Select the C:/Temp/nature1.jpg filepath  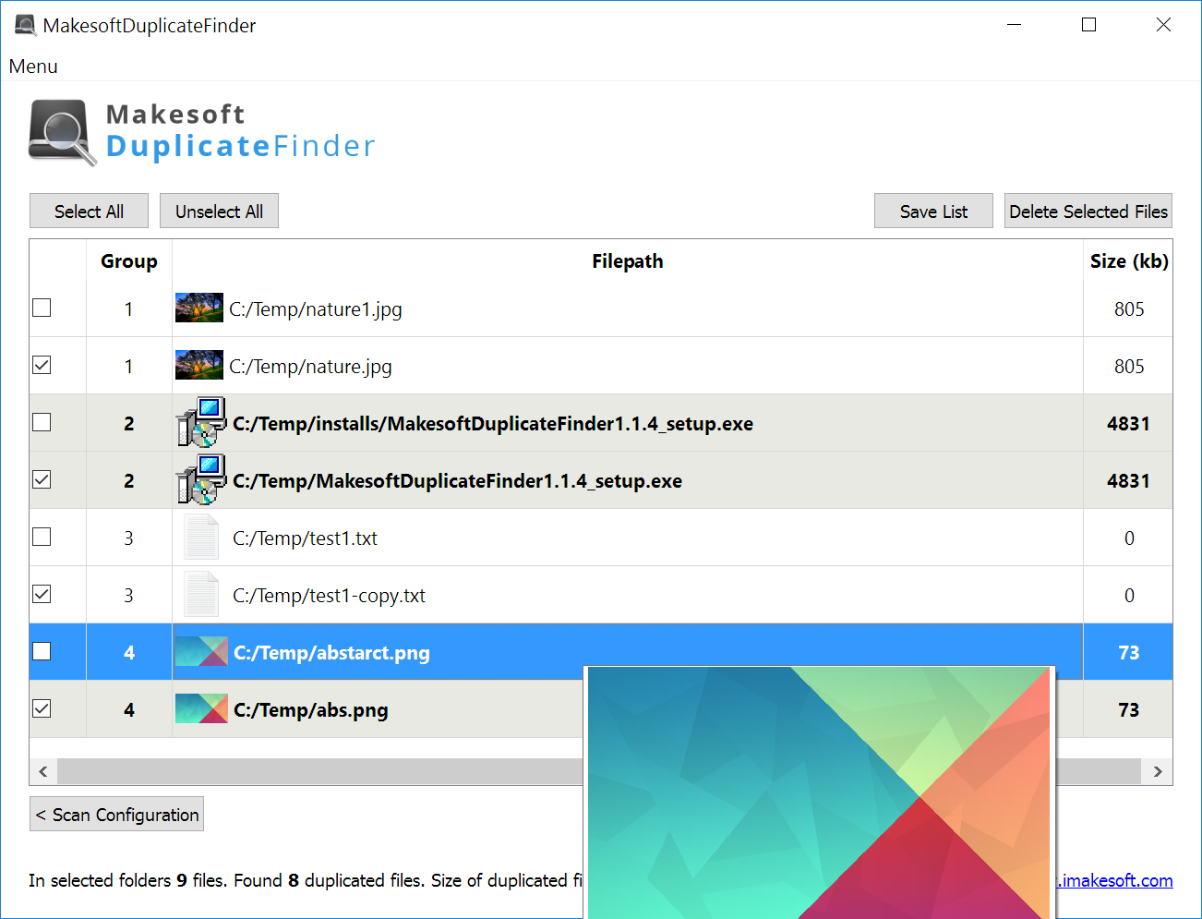click(x=316, y=309)
